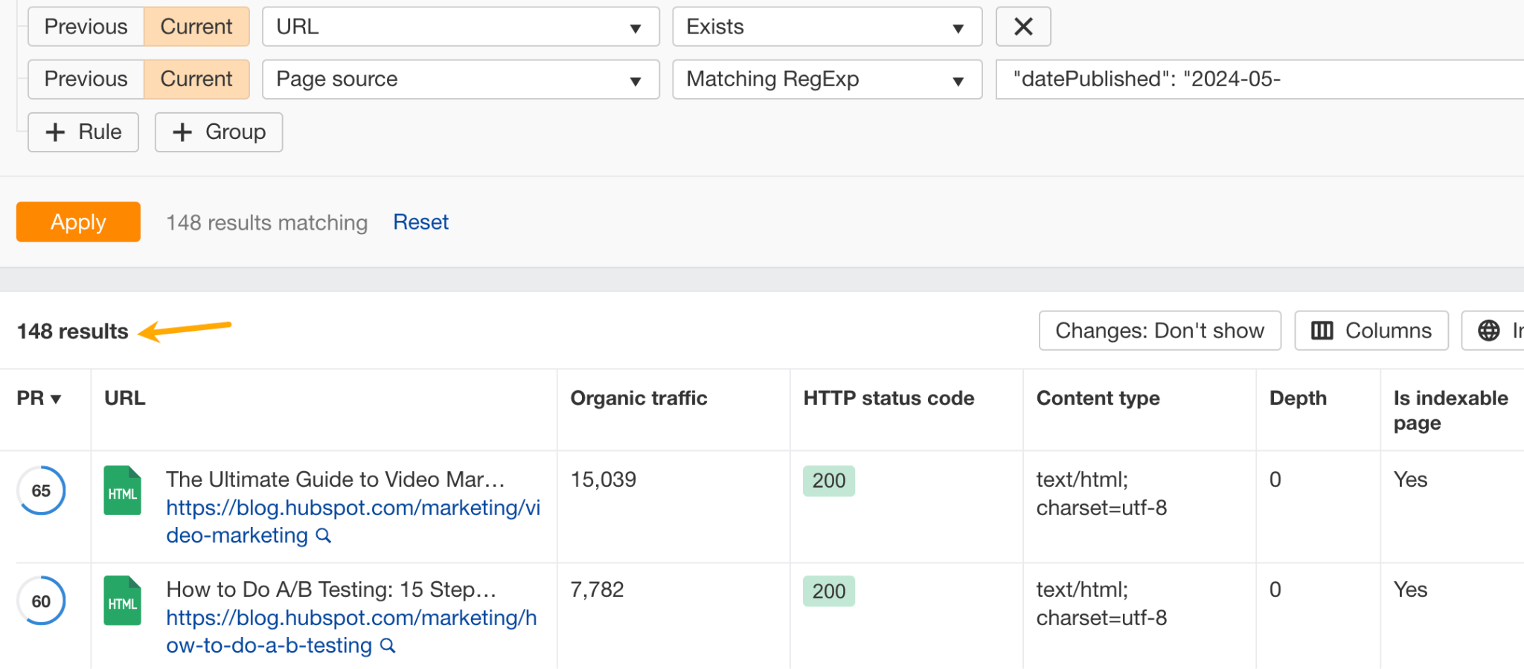Click the HTML file icon on the A/B Testing row

click(x=122, y=601)
